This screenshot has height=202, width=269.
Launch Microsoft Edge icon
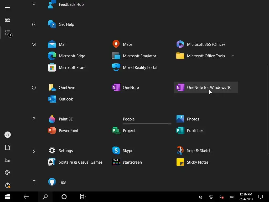tap(52, 56)
